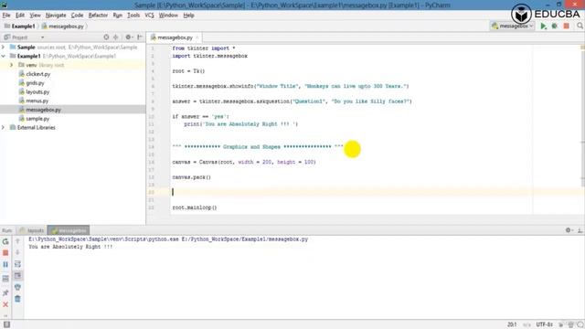Stop the program using top toolbar stop

tap(567, 27)
